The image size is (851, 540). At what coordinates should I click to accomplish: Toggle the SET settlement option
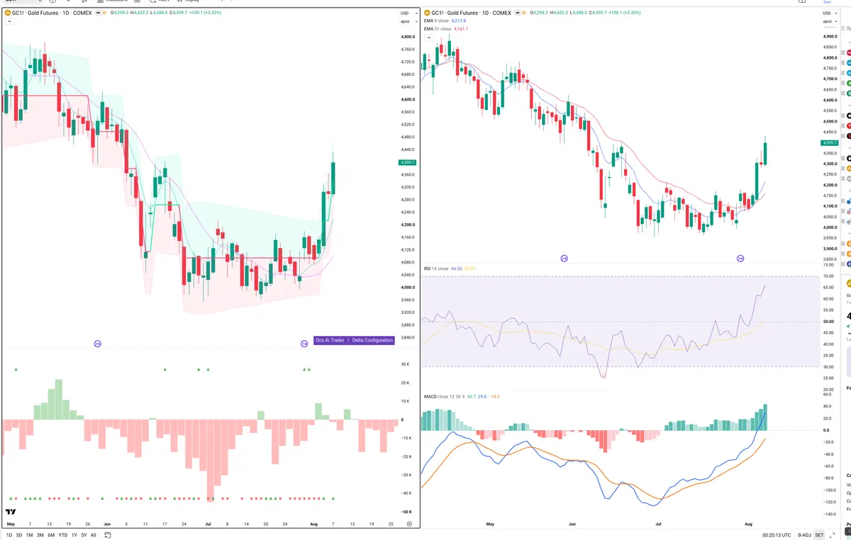(819, 535)
